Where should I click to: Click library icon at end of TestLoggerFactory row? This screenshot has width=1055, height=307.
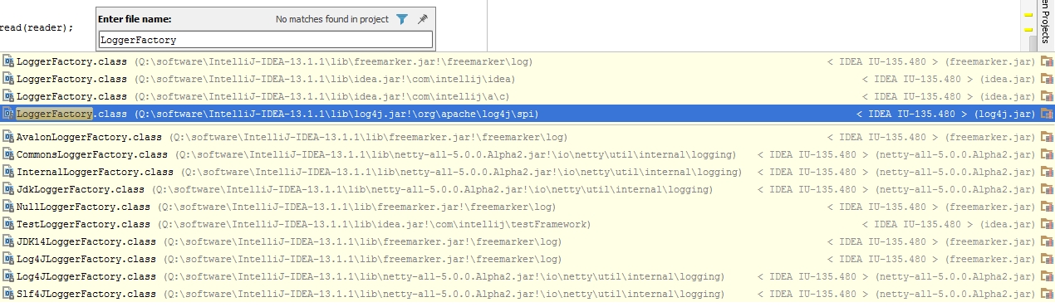pyautogui.click(x=1047, y=224)
